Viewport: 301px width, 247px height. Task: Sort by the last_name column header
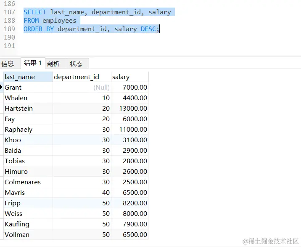pyautogui.click(x=28, y=77)
